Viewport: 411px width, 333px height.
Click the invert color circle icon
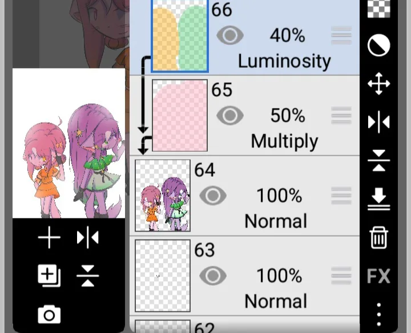point(379,46)
